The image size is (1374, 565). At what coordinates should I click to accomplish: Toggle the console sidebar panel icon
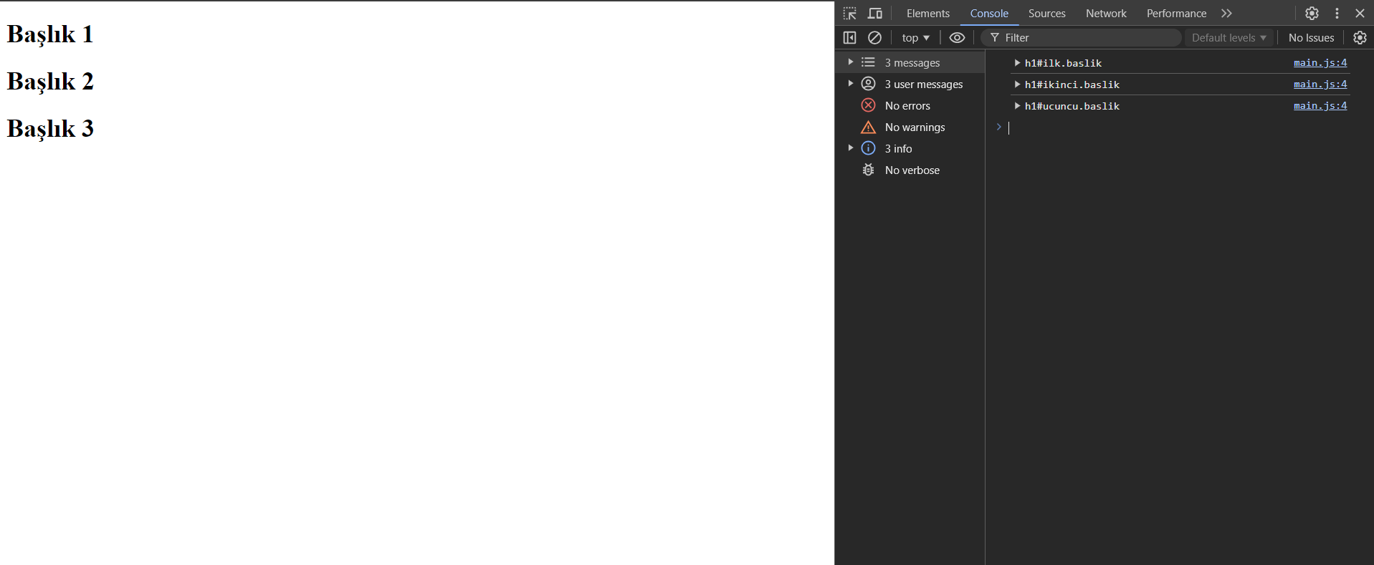850,38
